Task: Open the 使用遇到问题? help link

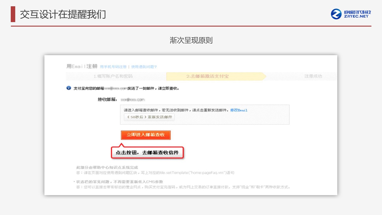Action: (144, 67)
